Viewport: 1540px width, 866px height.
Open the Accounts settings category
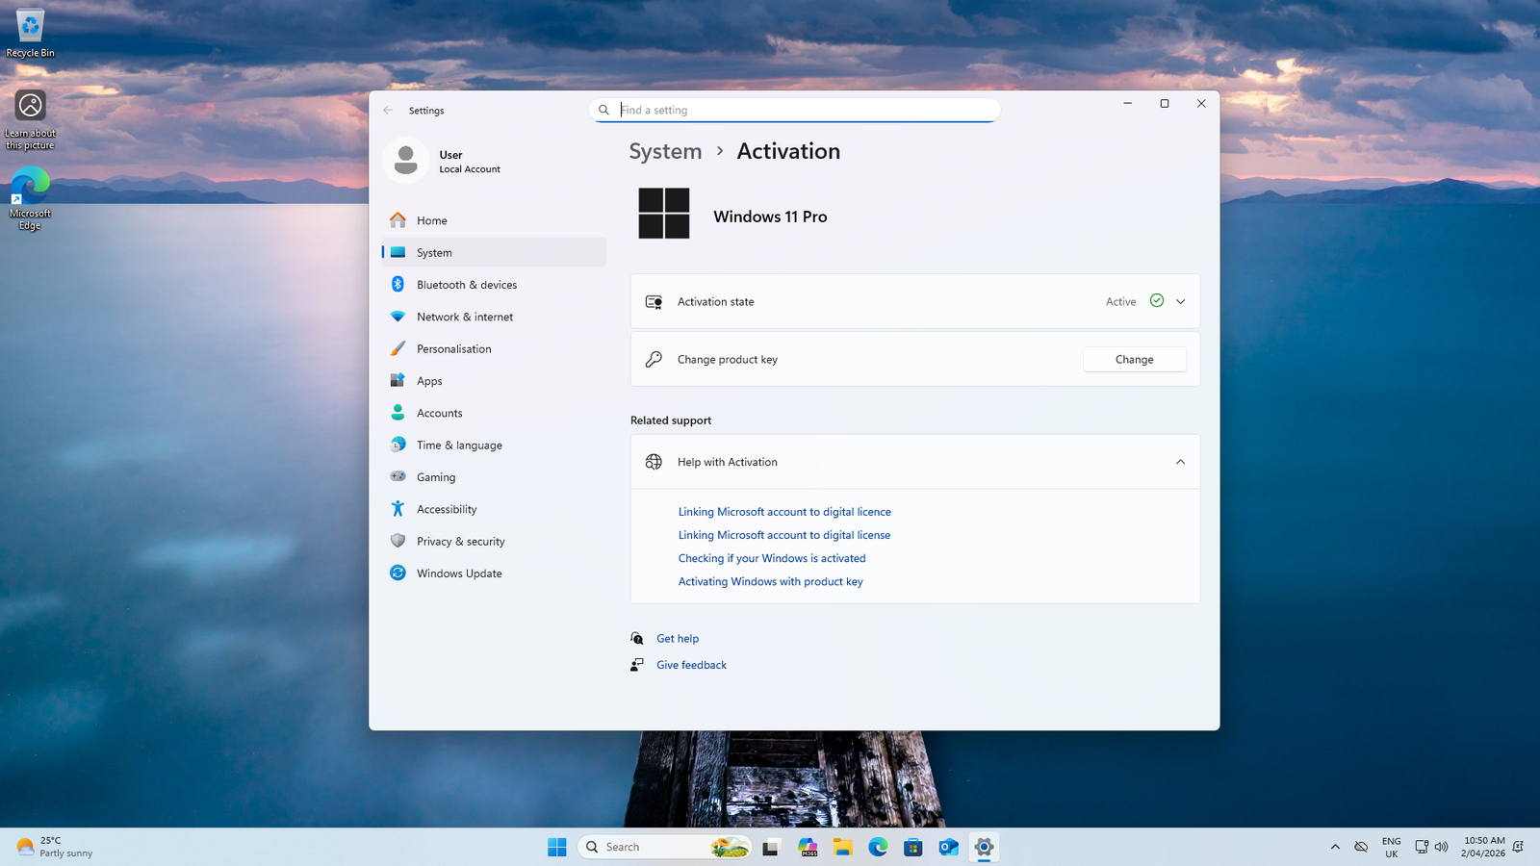(439, 413)
